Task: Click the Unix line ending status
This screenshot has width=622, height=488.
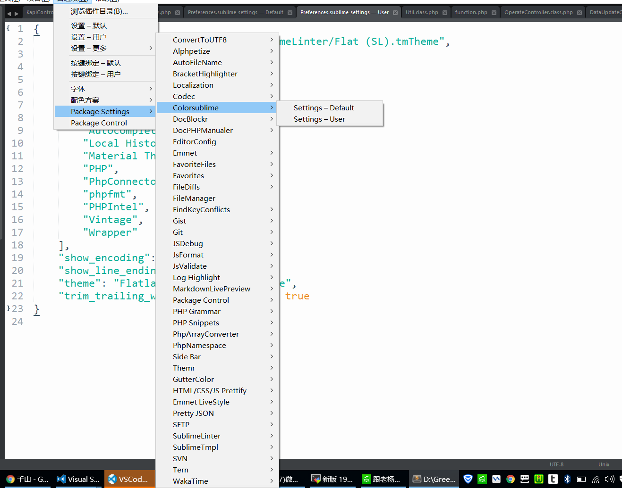Action: 604,464
